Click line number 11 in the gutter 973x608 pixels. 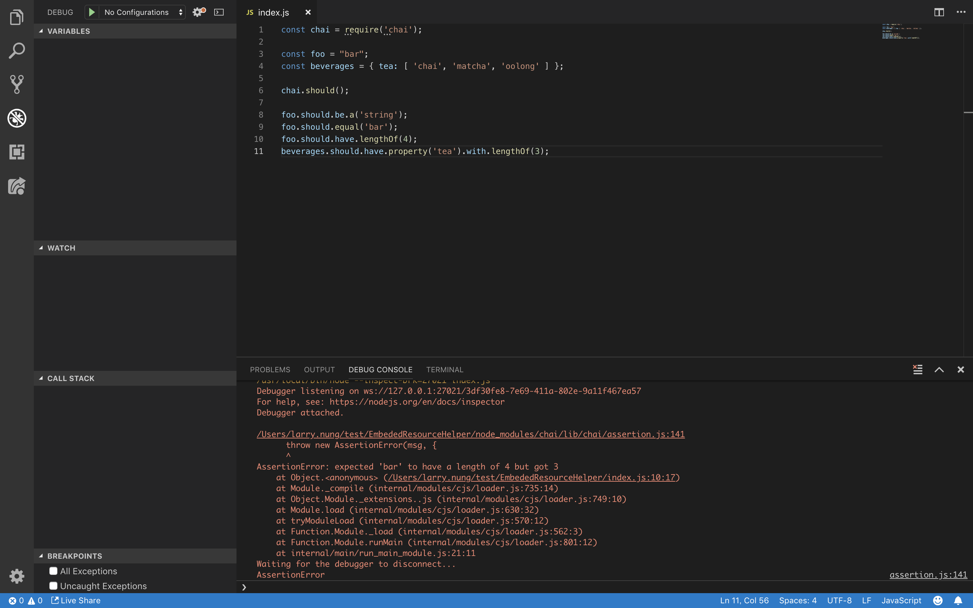pyautogui.click(x=258, y=151)
